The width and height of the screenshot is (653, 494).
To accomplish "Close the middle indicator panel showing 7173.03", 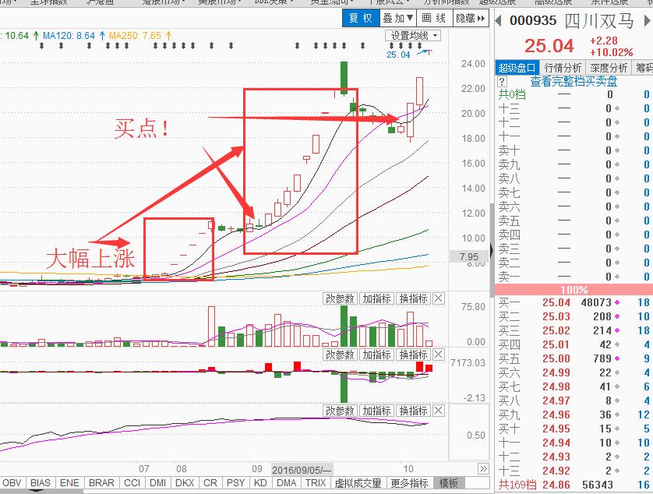I will click(x=439, y=355).
